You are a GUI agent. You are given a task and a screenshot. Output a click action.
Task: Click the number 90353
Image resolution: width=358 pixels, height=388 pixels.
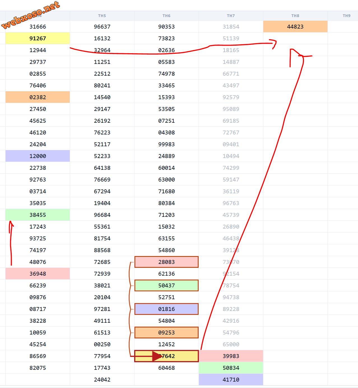166,27
